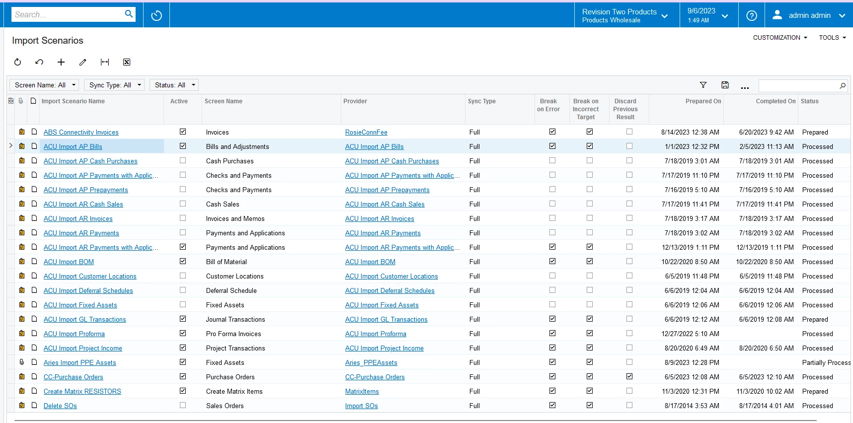Click the grid search text box
This screenshot has height=423, width=853.
tap(798, 86)
